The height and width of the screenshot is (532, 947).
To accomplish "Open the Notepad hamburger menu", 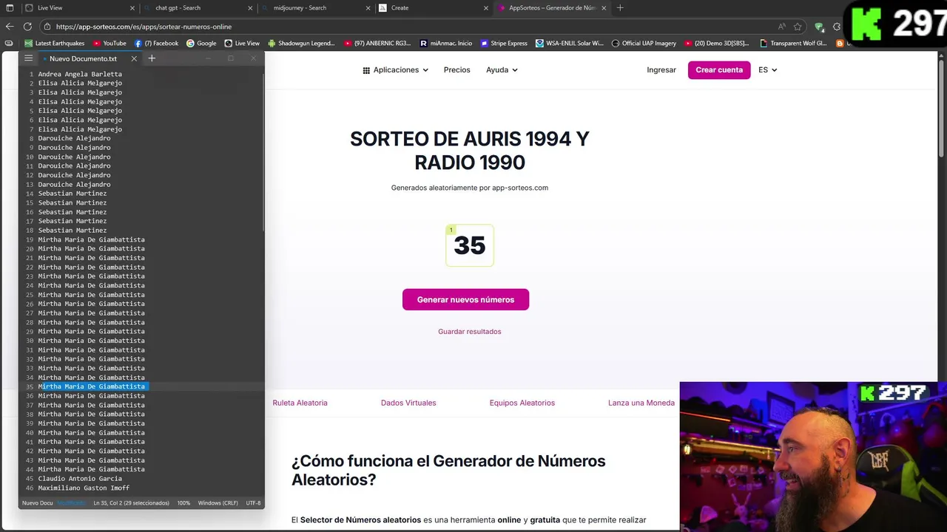I will (28, 58).
